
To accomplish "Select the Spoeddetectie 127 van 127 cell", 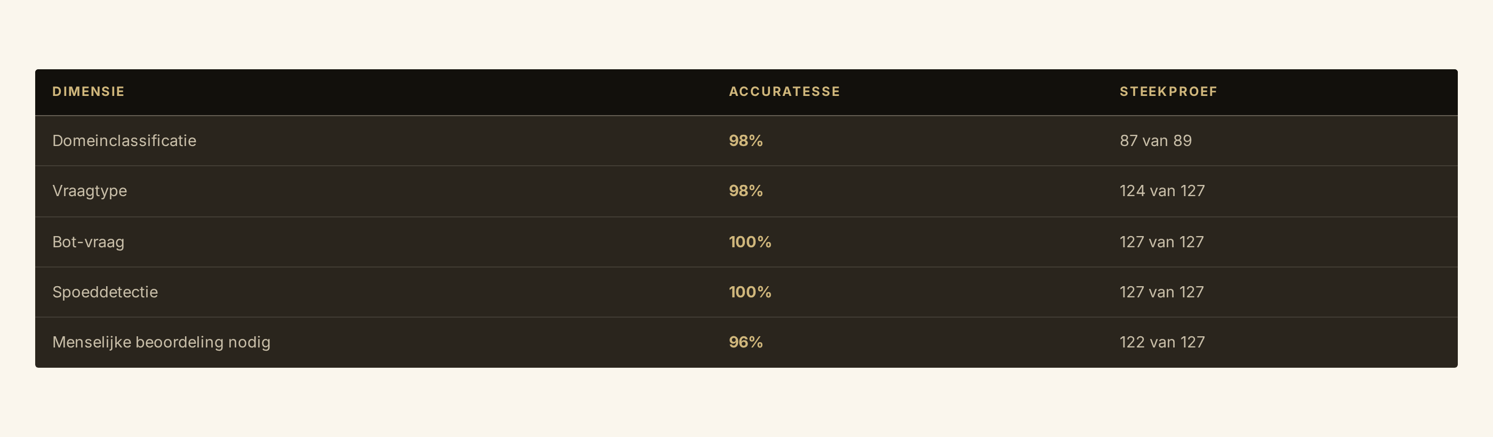I will click(x=1161, y=292).
